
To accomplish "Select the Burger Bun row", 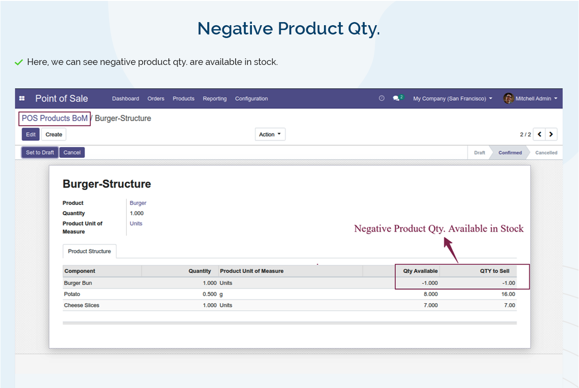I will 289,283.
